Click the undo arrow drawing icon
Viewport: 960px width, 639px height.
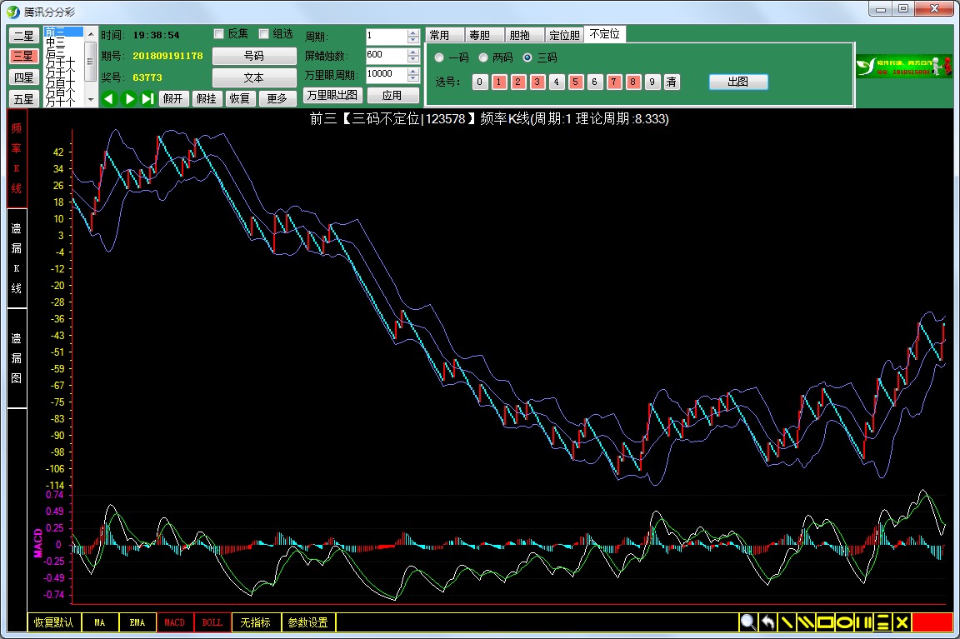(767, 622)
